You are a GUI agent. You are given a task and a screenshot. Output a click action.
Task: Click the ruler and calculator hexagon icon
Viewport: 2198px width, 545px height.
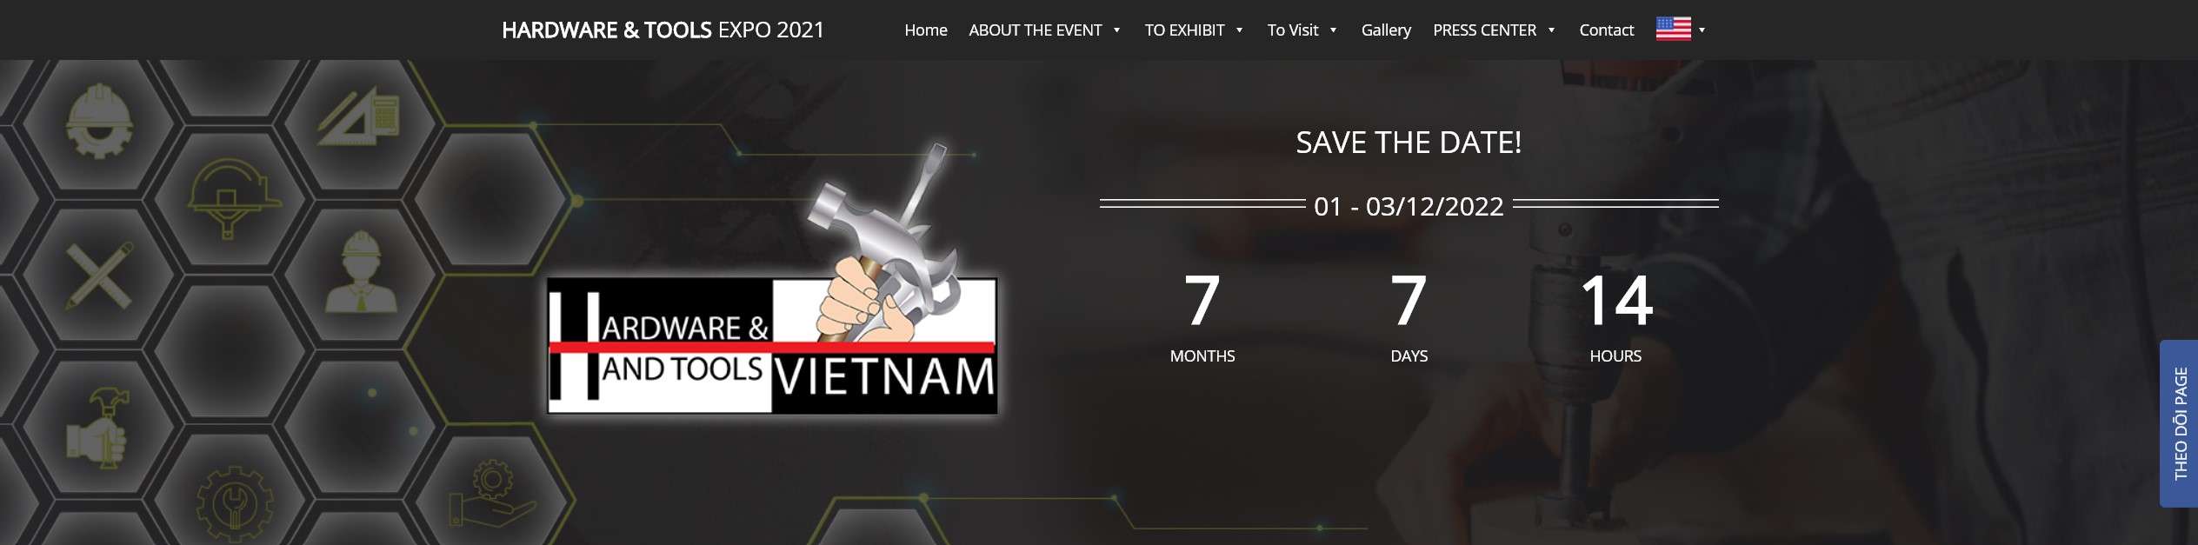coord(358,119)
